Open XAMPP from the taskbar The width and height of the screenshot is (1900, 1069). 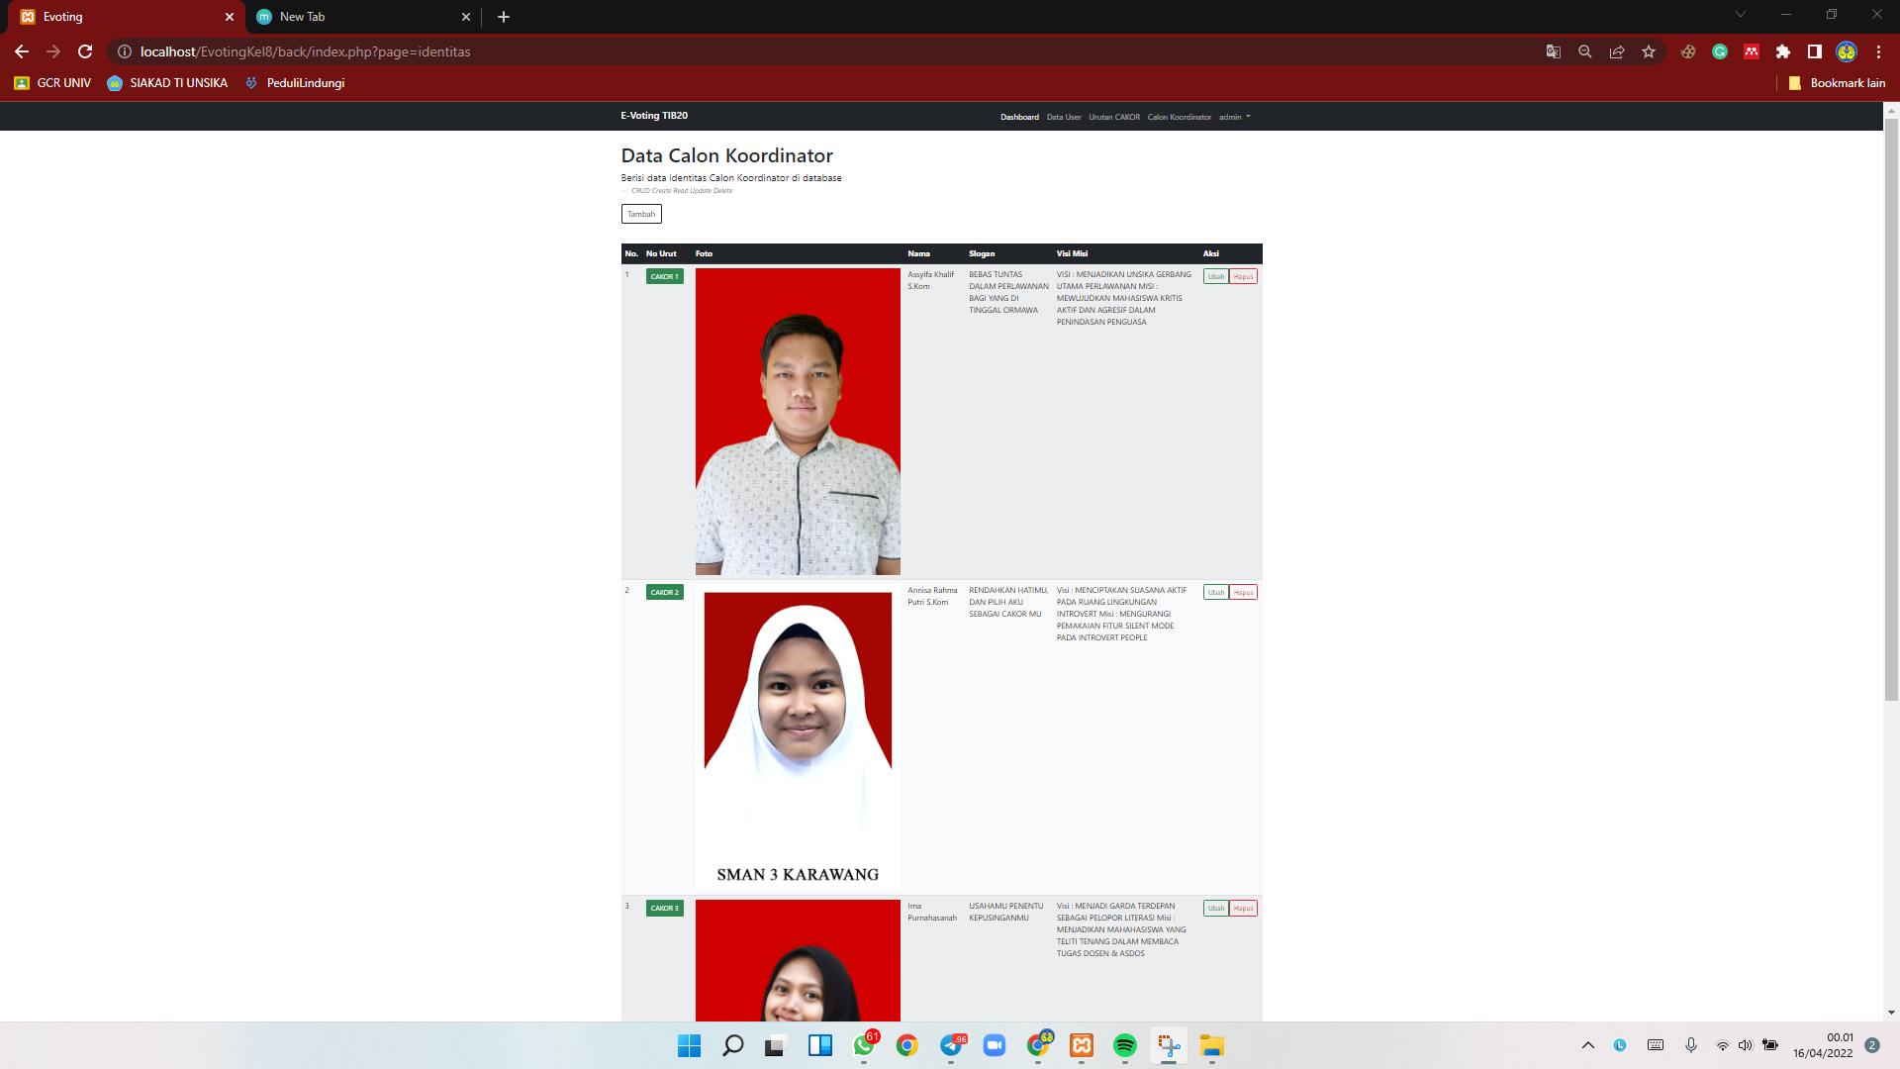[x=1079, y=1045]
